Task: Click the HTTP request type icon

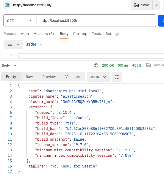Action: pos(7,5)
